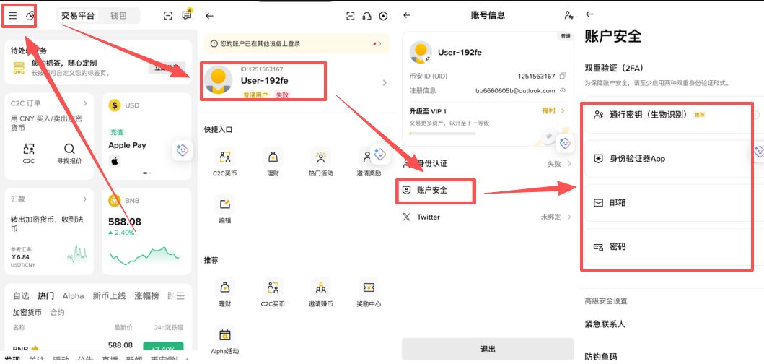Open the BNB price chart card
764x364 pixels.
click(x=146, y=231)
